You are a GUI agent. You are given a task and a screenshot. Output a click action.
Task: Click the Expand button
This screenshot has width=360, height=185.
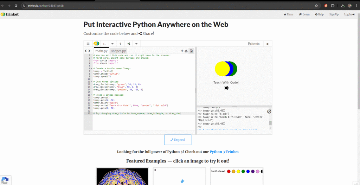click(x=178, y=140)
